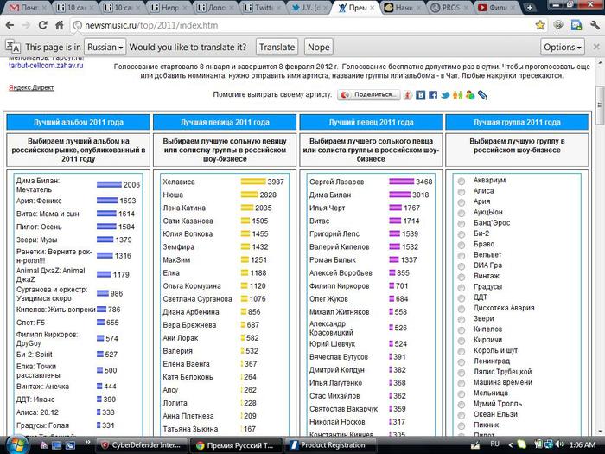
Task: Click the Хелависа entry with 3987 votes
Action: [x=223, y=182]
